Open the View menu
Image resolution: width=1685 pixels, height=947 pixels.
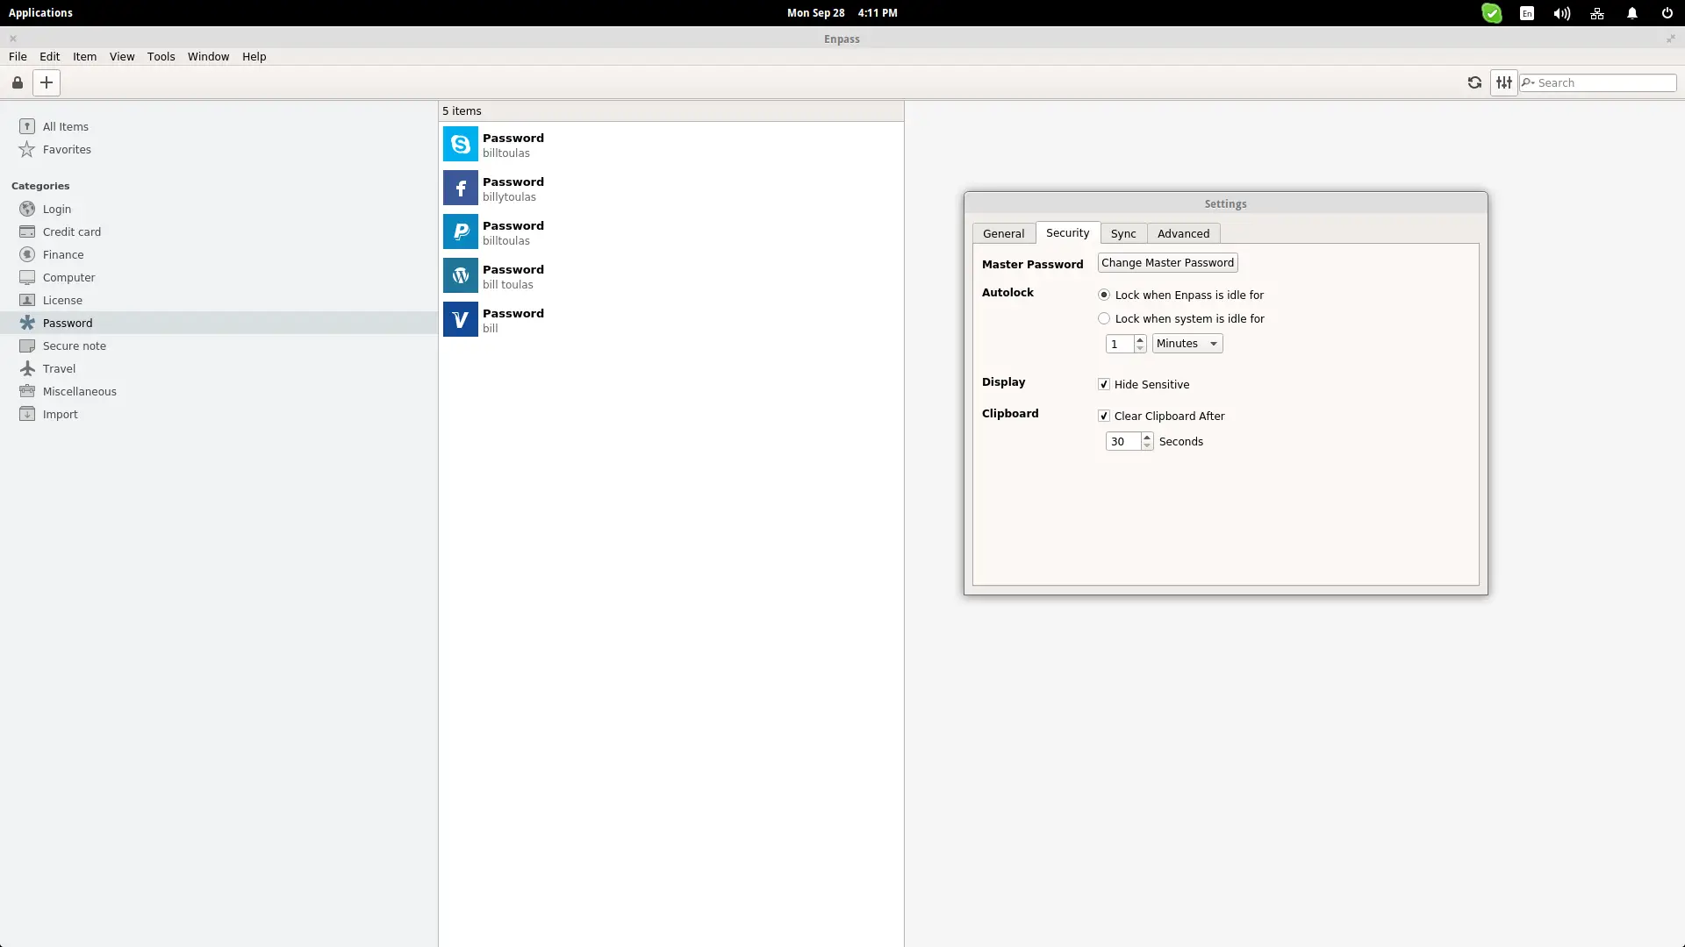tap(122, 56)
